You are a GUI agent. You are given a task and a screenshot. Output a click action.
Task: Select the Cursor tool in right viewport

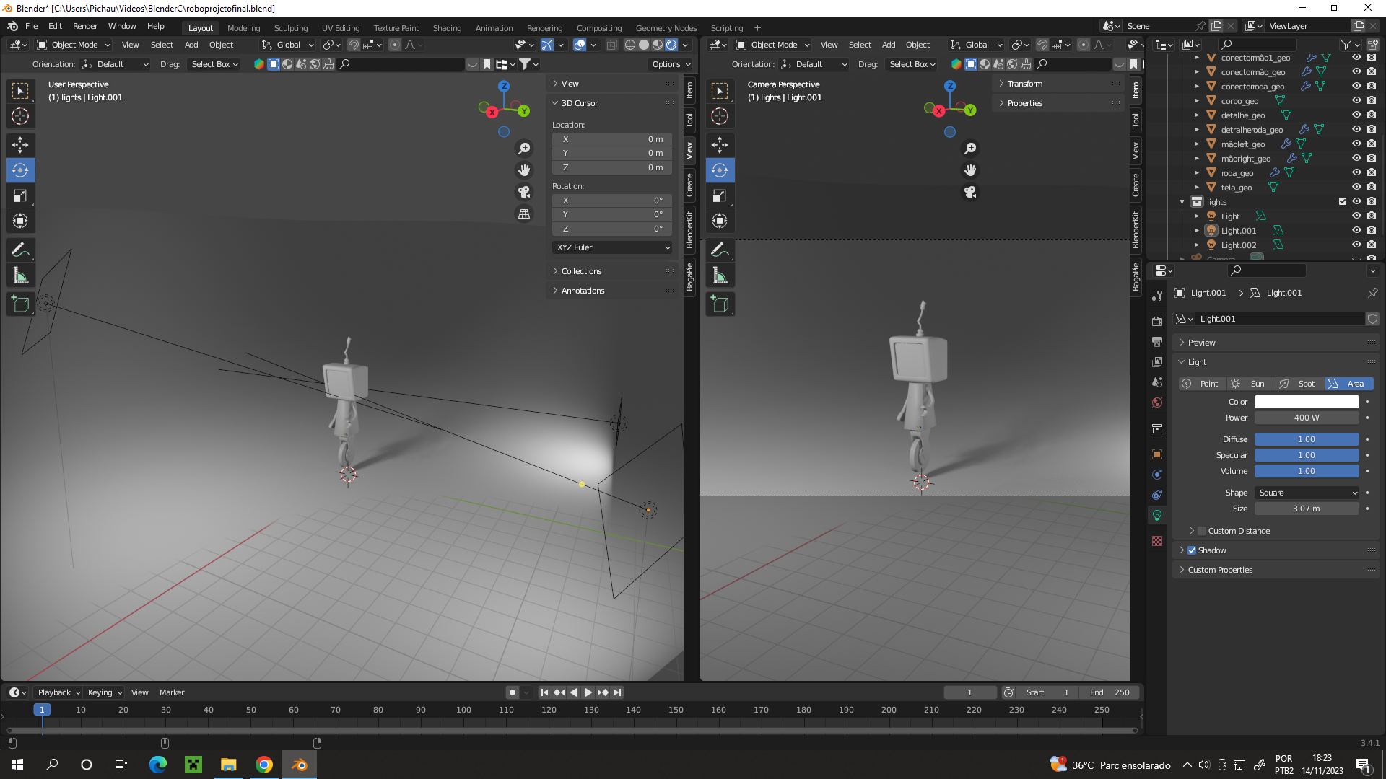click(720, 116)
